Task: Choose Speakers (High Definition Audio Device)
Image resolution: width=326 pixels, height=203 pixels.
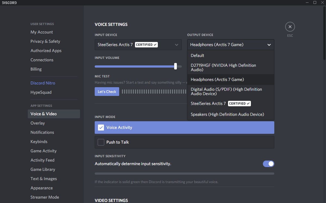Action: pos(230,114)
